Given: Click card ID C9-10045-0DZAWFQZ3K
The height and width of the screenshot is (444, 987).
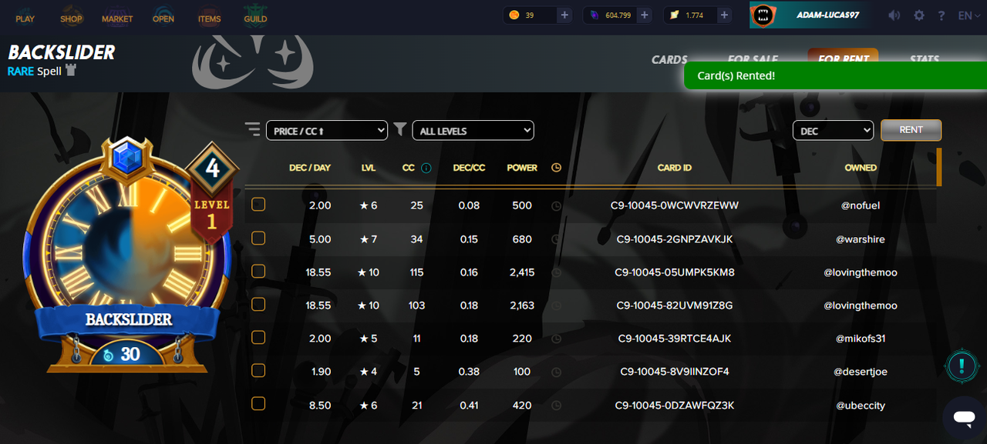Looking at the screenshot, I should coord(675,405).
